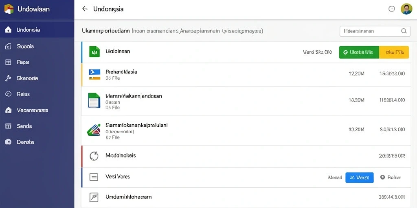Click the circular icon beside the avatar
Image resolution: width=417 pixels, height=208 pixels.
[x=391, y=9]
